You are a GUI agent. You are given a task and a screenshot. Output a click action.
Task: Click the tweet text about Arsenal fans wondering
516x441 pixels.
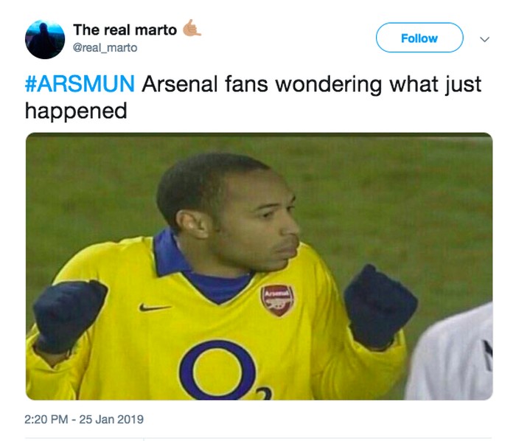click(x=310, y=83)
